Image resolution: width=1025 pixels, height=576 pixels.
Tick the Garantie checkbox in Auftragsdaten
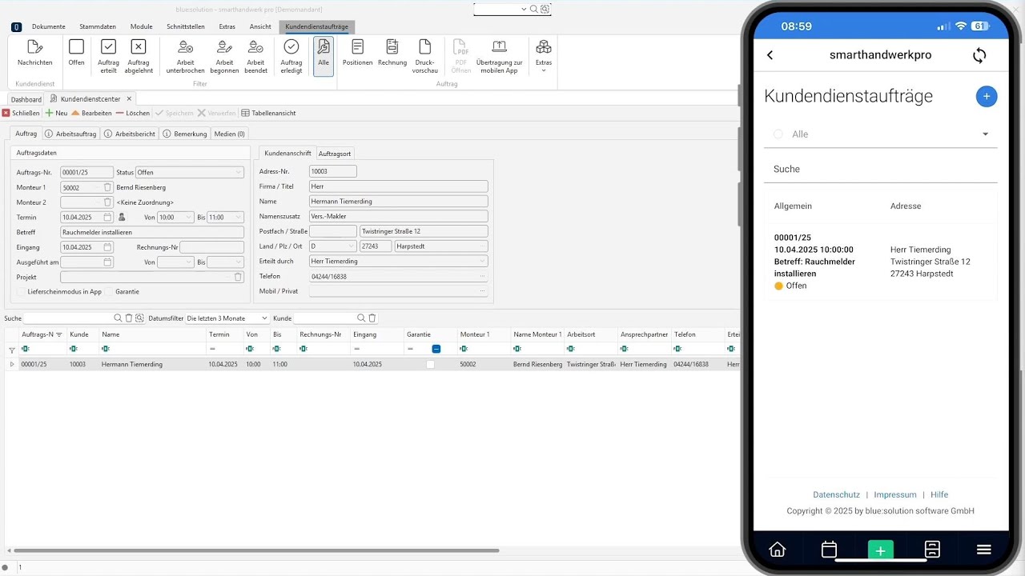click(x=110, y=292)
